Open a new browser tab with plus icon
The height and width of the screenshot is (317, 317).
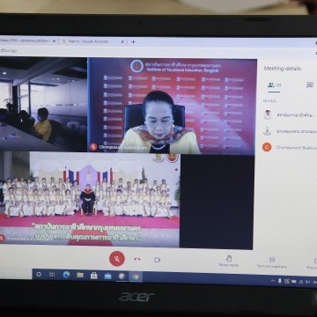click(x=133, y=41)
